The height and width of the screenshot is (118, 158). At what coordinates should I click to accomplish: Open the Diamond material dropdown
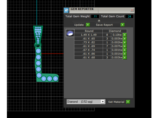[103, 102]
